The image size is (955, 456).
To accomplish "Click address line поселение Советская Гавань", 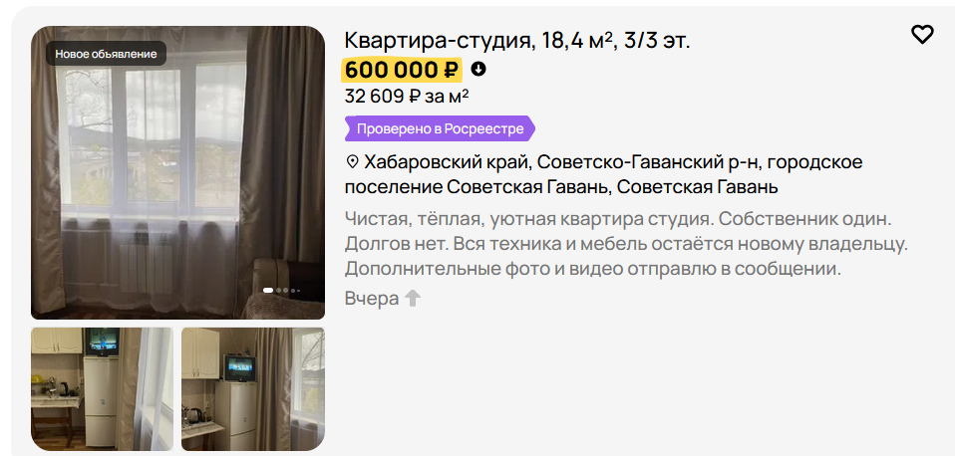I will coord(561,187).
